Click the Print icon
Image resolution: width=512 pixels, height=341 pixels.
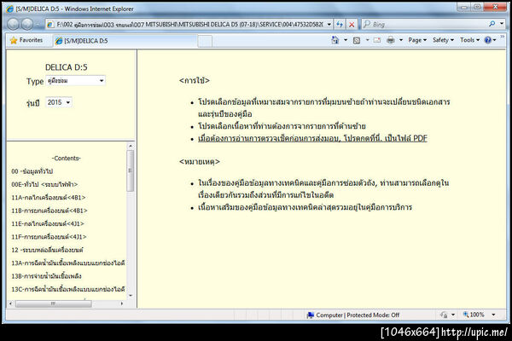tap(391, 40)
